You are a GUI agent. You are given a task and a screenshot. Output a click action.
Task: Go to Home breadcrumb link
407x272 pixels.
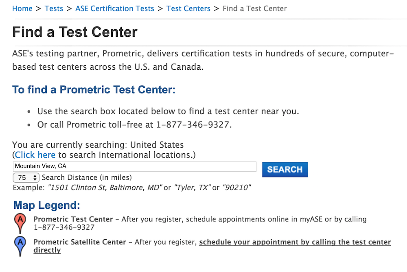(x=22, y=9)
